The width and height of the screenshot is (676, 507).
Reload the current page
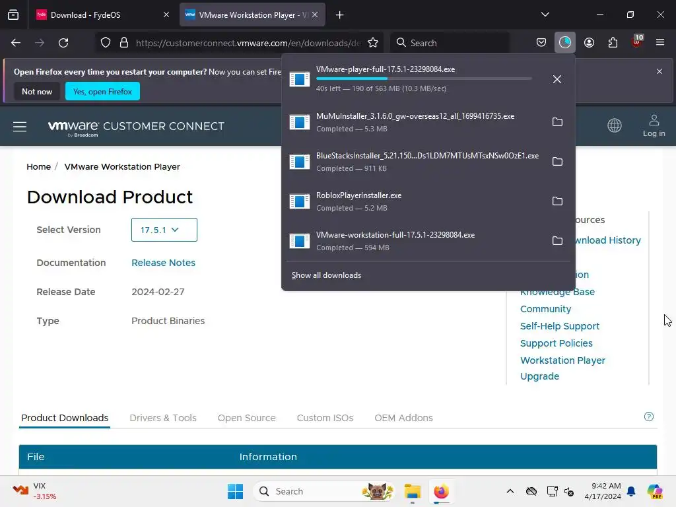tap(63, 43)
